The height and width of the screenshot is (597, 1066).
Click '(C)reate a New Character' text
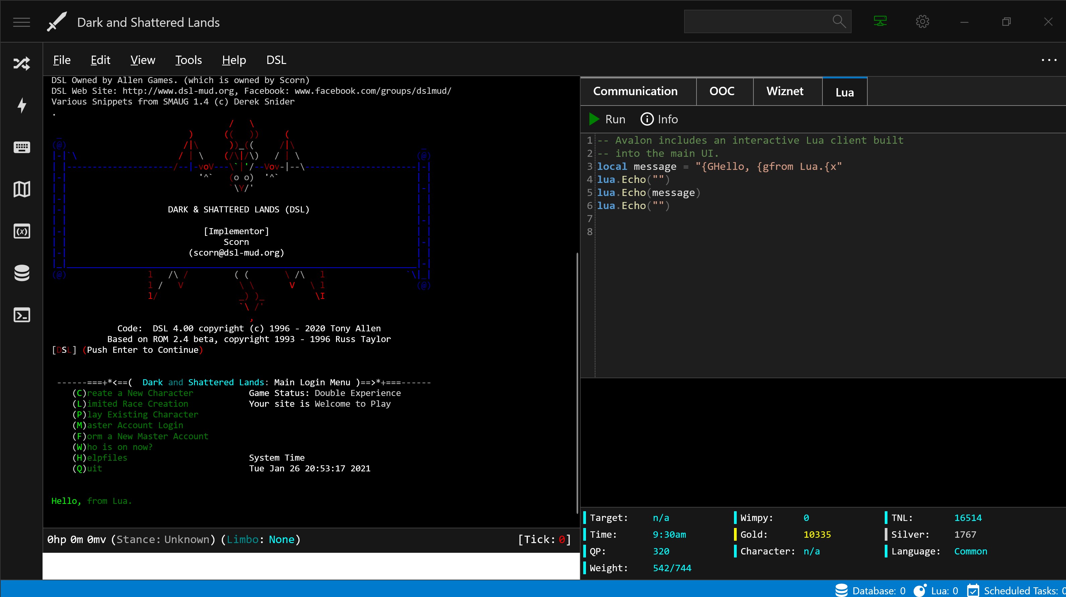point(132,393)
